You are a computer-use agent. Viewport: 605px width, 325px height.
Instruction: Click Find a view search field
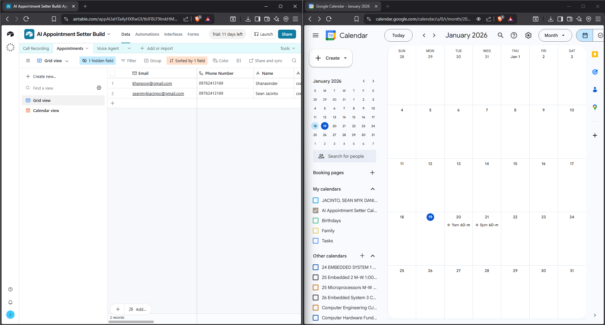pyautogui.click(x=60, y=88)
